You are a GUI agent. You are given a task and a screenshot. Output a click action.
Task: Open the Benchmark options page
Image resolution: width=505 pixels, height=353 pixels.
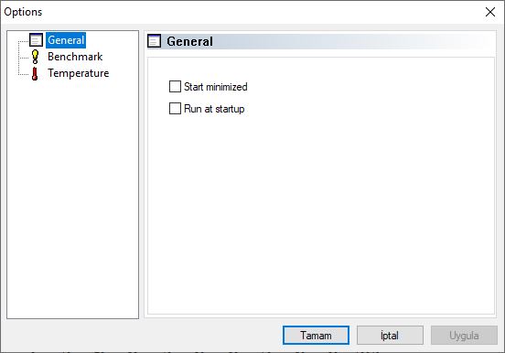click(75, 57)
